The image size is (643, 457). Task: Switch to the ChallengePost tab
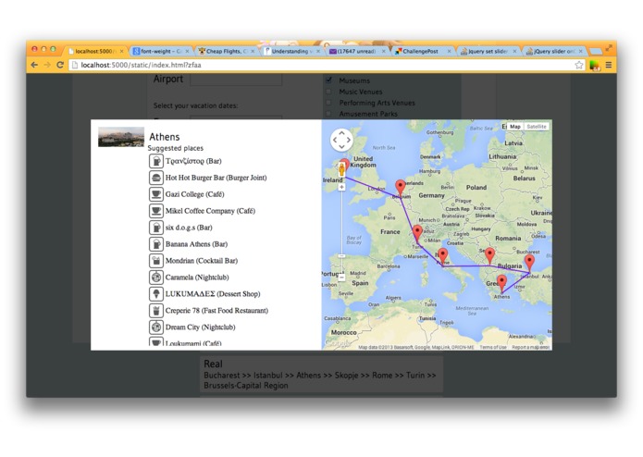[423, 51]
